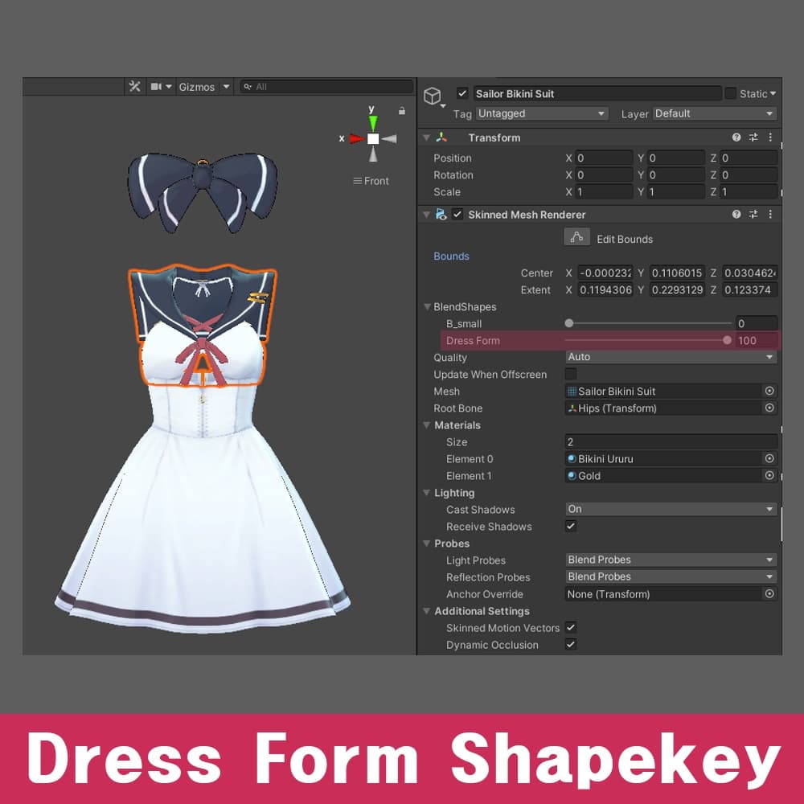This screenshot has height=804, width=804.
Task: Open the Gizmos menu in the scene toolbar
Action: (x=197, y=87)
